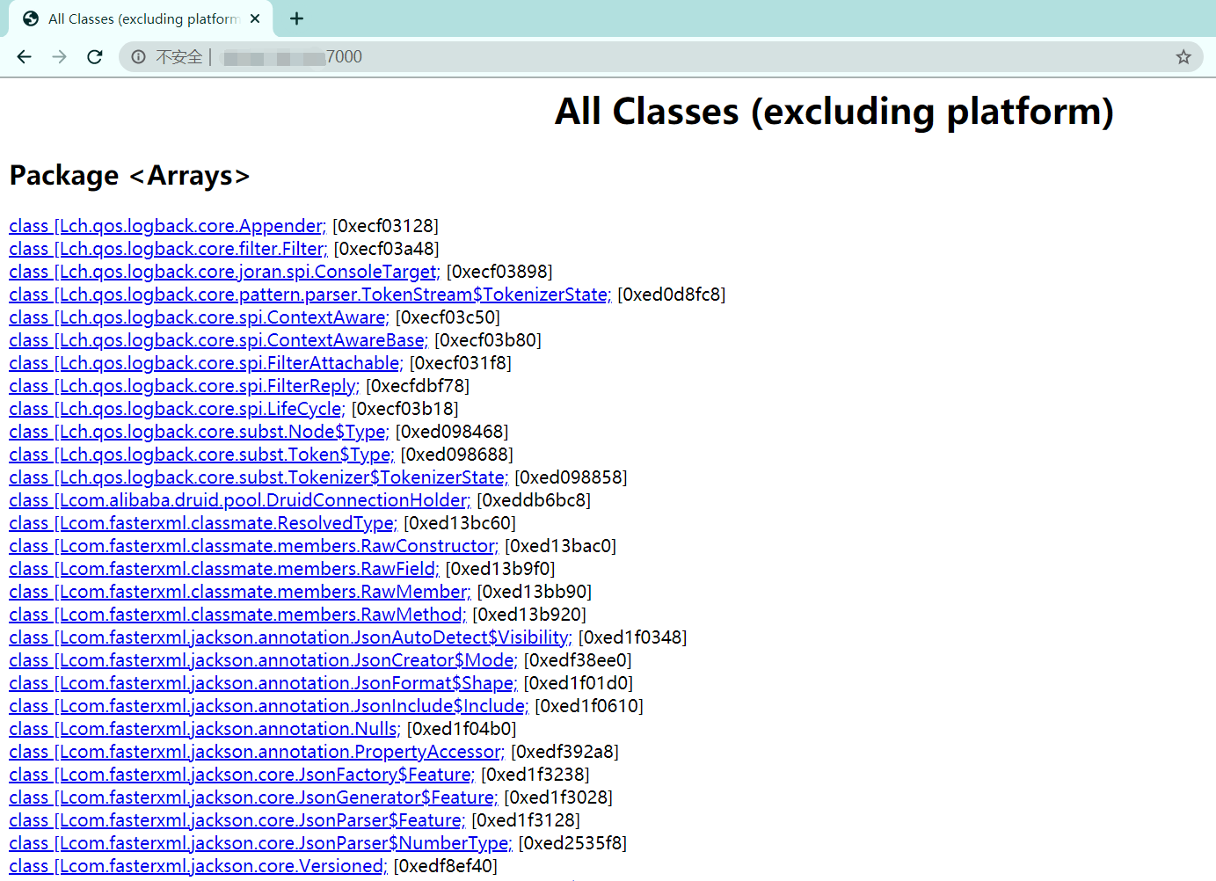Open JsonParser$Feature class link
The height and width of the screenshot is (881, 1216).
pos(237,820)
